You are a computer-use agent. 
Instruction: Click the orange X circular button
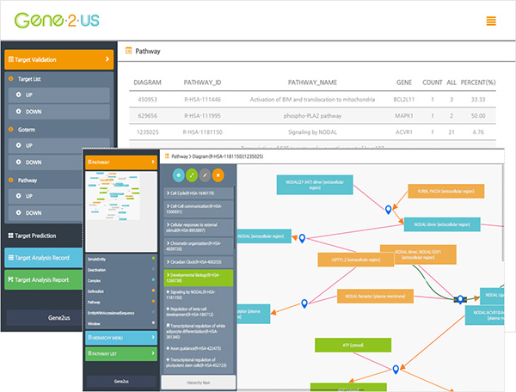(218, 175)
